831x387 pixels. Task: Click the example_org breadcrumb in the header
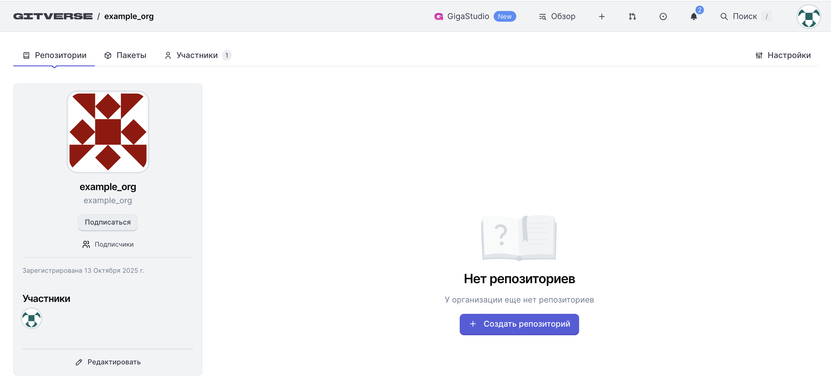(x=129, y=16)
